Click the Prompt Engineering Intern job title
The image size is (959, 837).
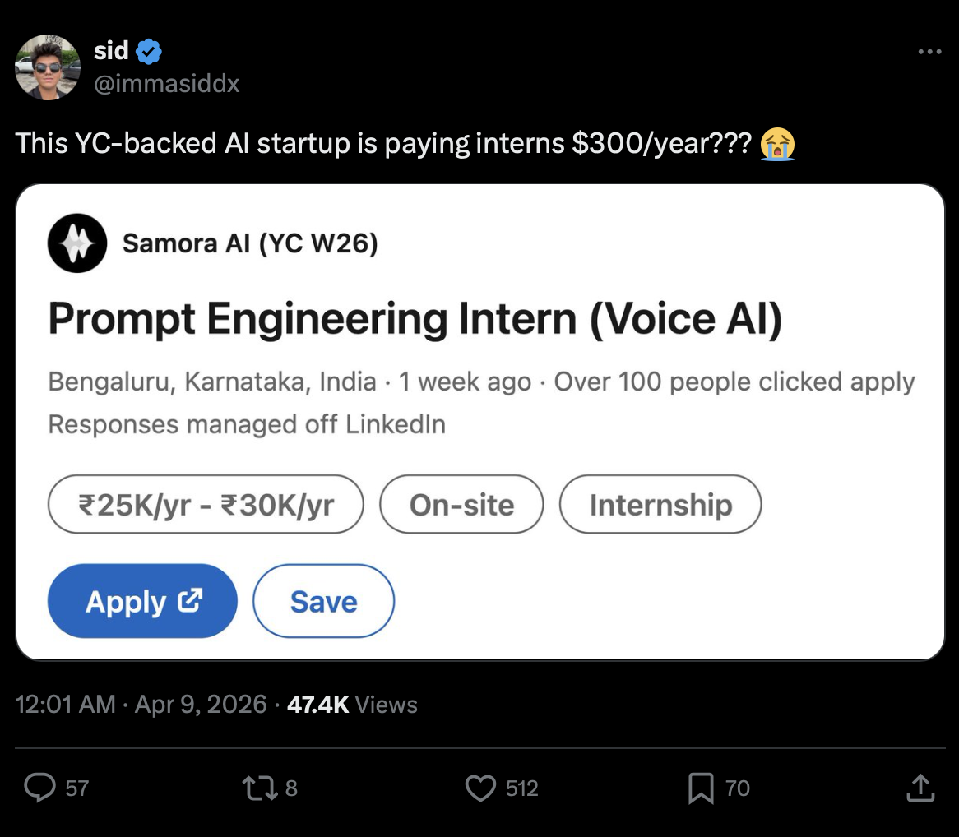[x=415, y=319]
